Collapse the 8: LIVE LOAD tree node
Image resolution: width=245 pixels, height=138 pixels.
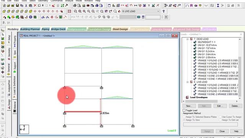[188, 82]
